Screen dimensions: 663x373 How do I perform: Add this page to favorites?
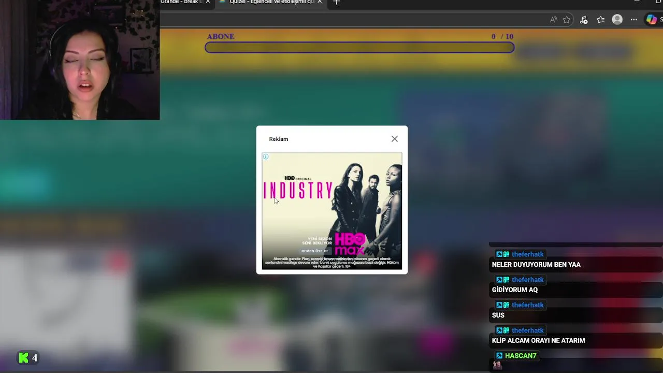[x=567, y=20]
